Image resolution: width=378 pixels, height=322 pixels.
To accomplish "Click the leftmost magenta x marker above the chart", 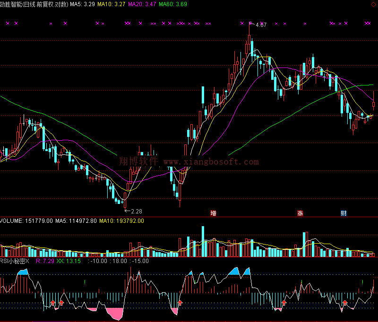I will coord(8,23).
